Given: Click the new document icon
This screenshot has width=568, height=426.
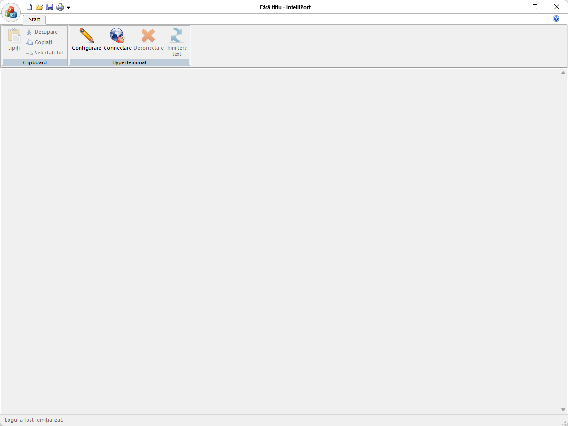Looking at the screenshot, I should [29, 7].
